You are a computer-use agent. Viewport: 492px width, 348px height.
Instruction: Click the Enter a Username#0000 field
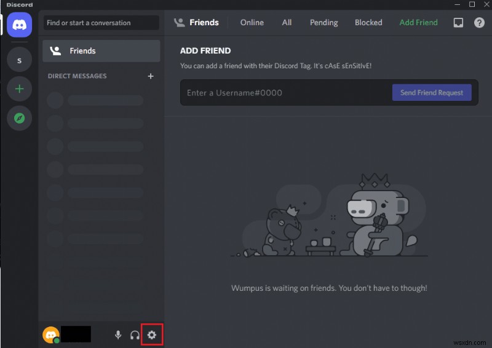pos(286,93)
